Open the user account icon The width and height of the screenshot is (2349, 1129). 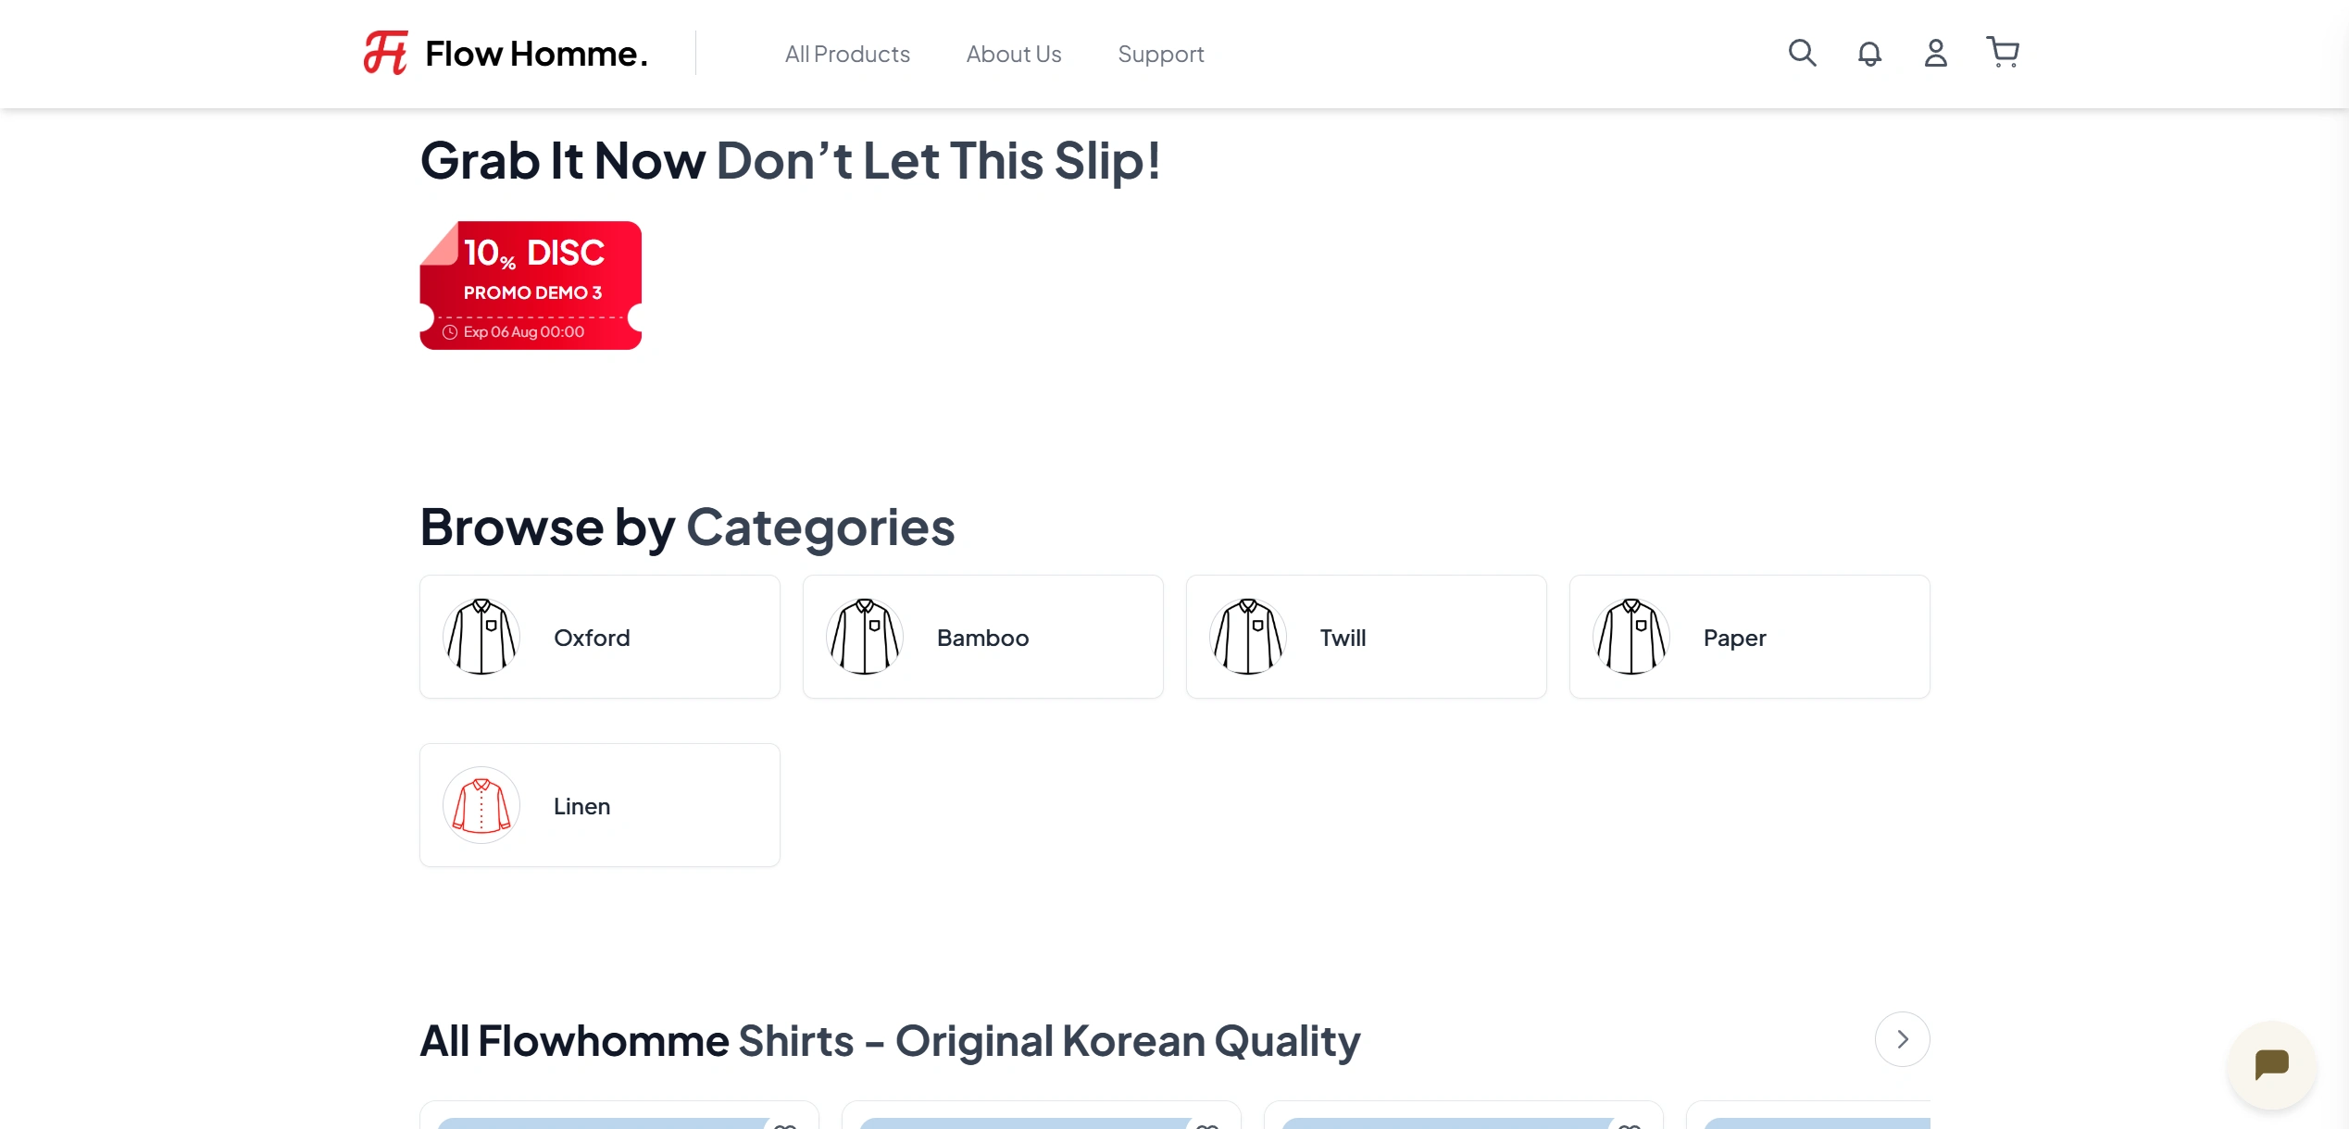pos(1935,53)
